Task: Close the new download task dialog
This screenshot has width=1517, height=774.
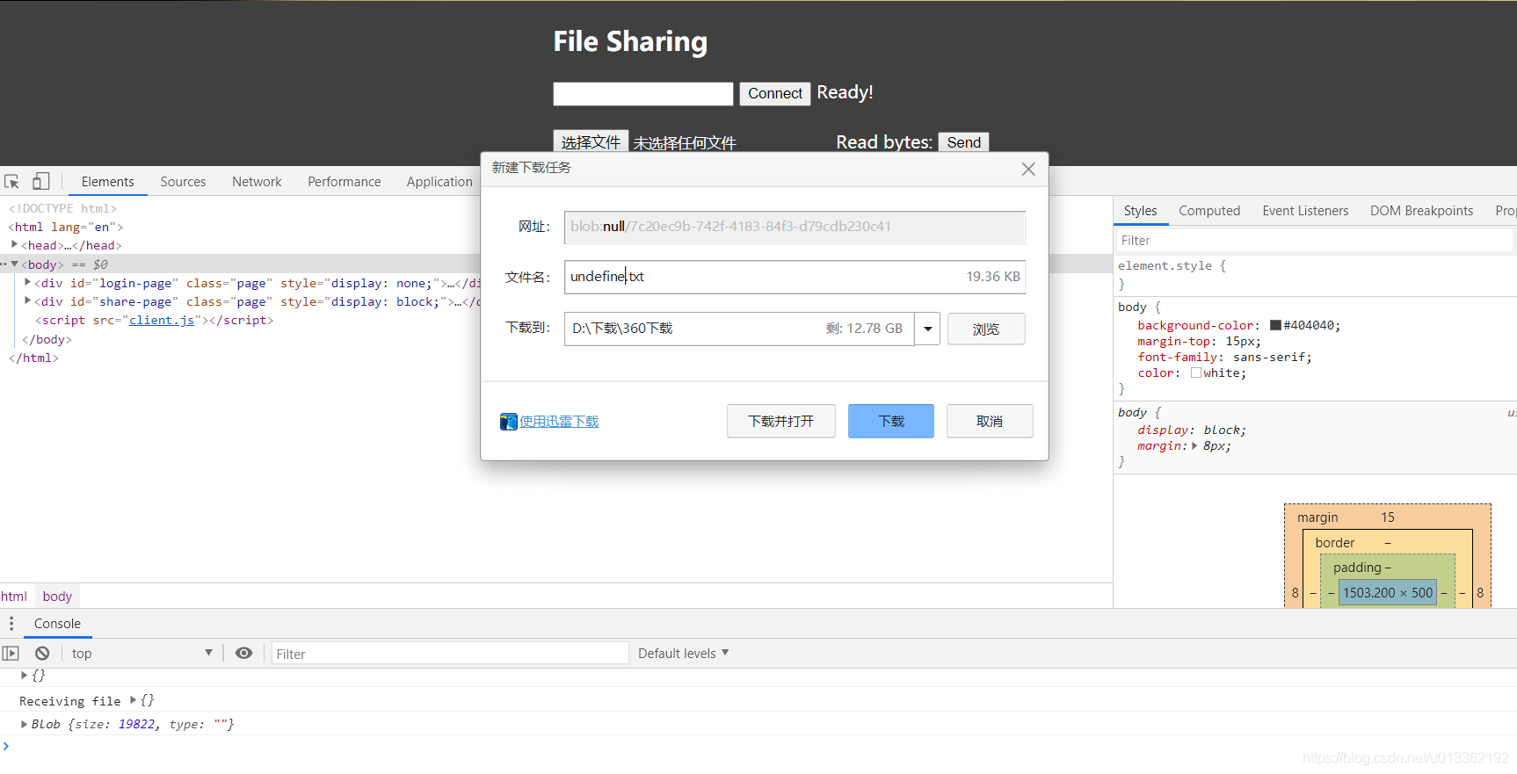Action: 1028,169
